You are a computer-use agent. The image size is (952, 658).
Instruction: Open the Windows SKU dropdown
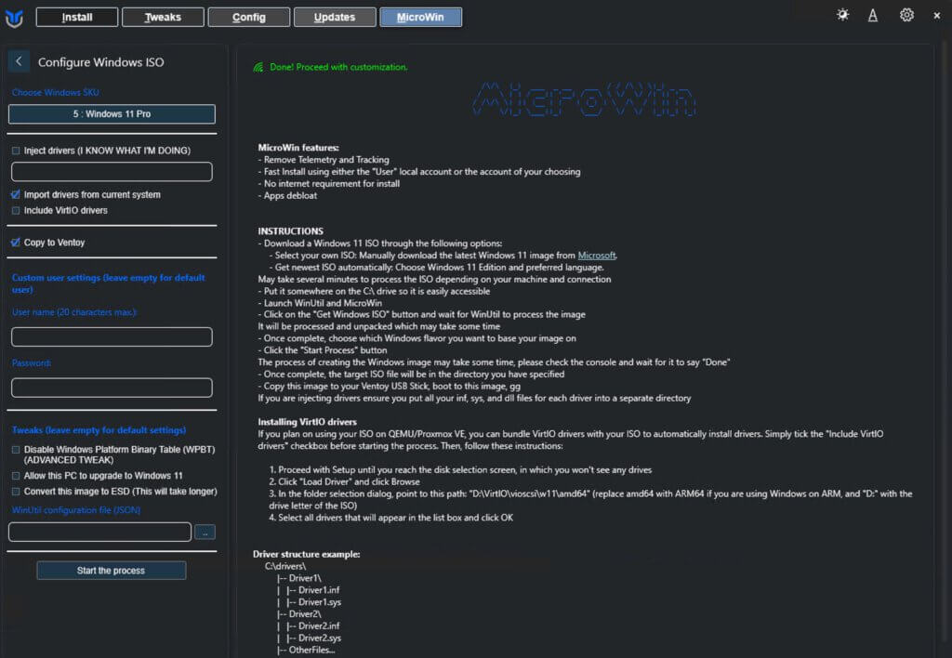click(x=112, y=114)
